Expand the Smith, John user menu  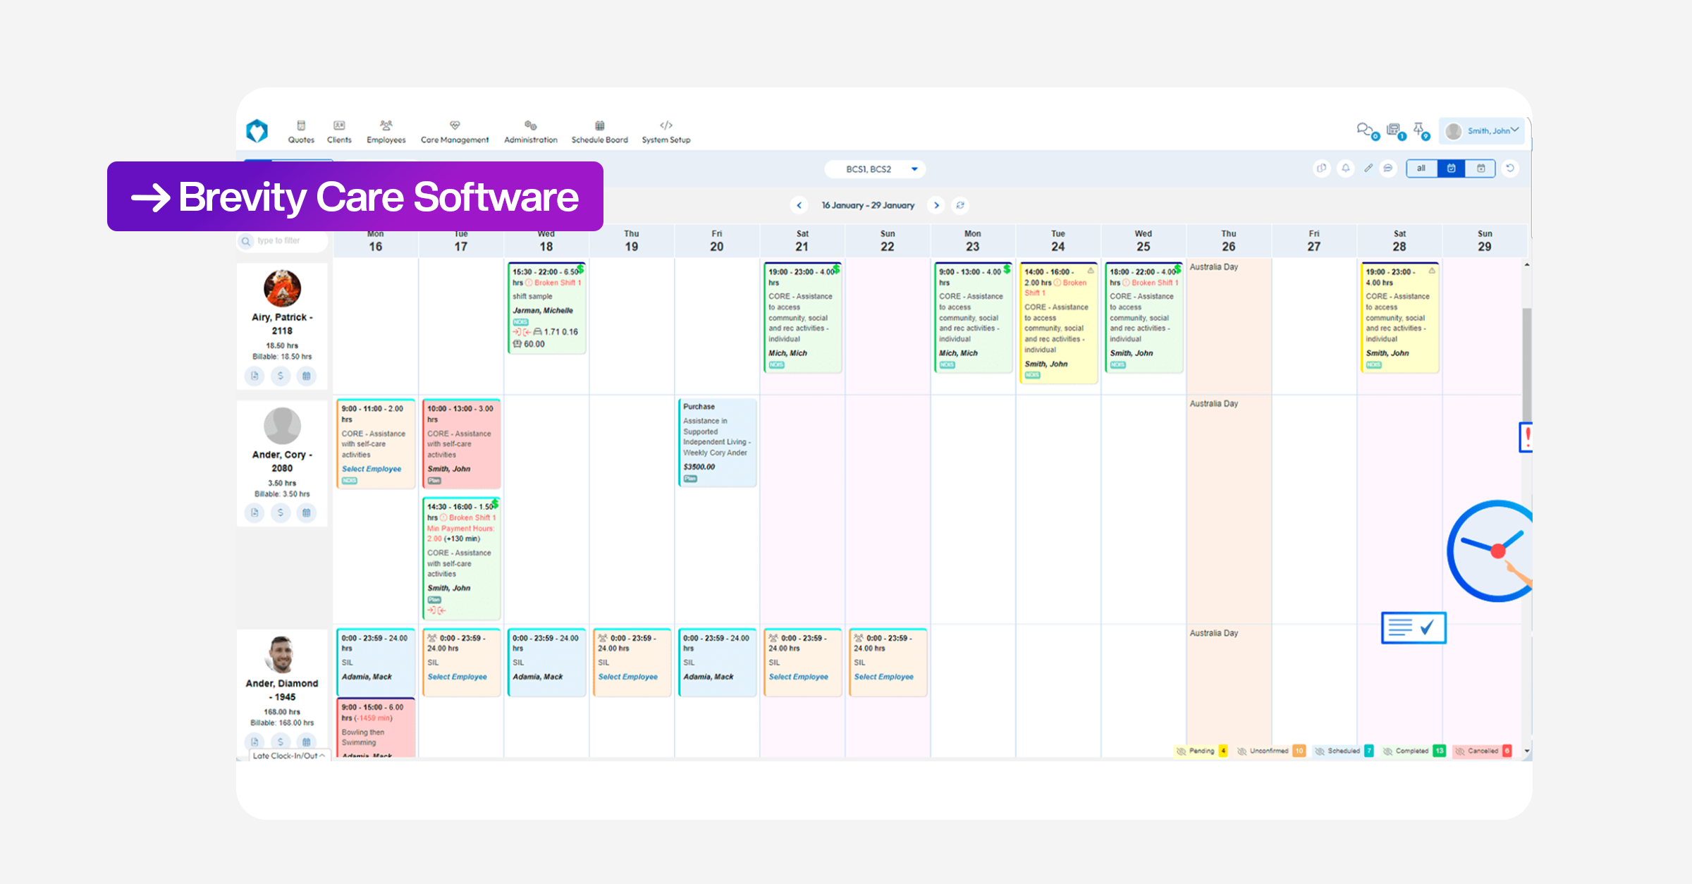tap(1482, 131)
